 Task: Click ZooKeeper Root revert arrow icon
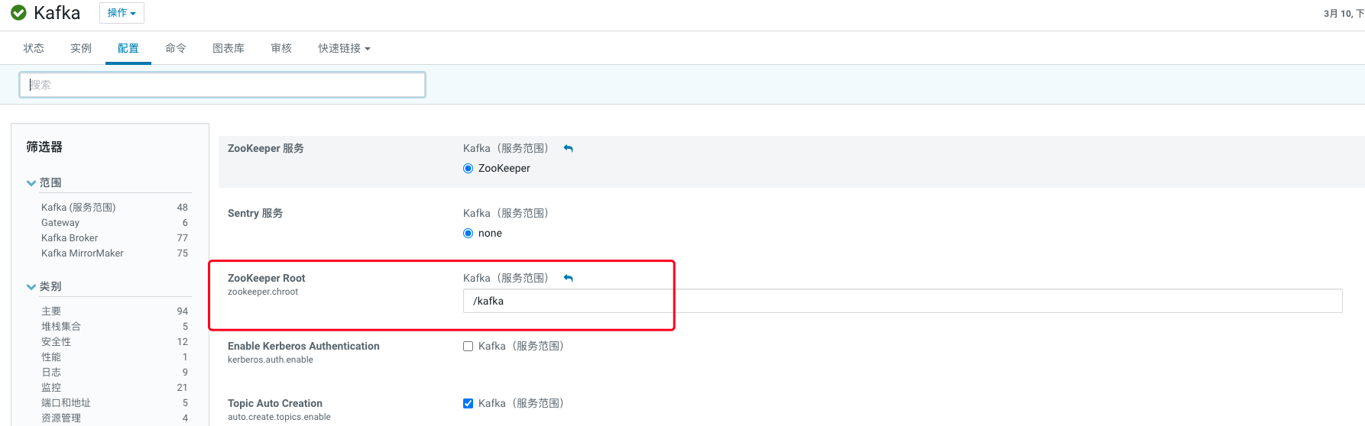[x=568, y=279]
